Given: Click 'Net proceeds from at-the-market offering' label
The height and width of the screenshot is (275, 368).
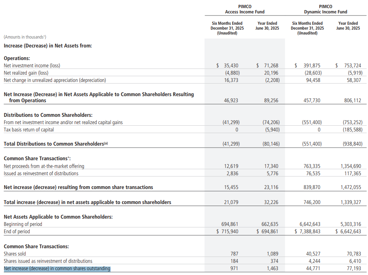Looking at the screenshot, I should point(44,166).
